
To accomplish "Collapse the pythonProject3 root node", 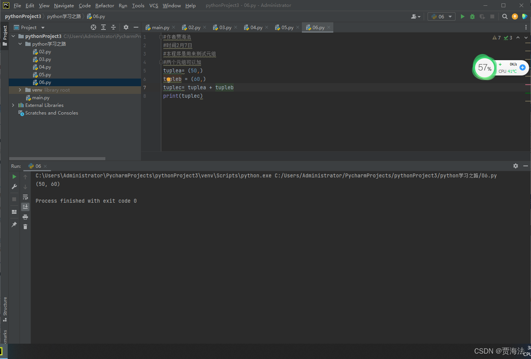I will [13, 36].
